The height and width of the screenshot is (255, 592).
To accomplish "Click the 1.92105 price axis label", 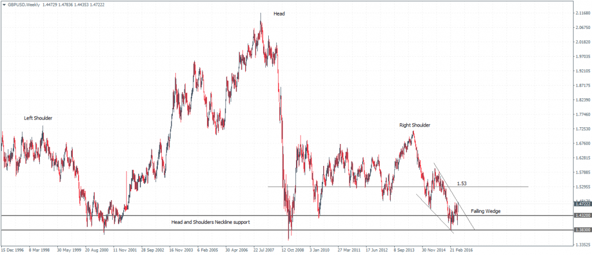I will pyautogui.click(x=583, y=71).
